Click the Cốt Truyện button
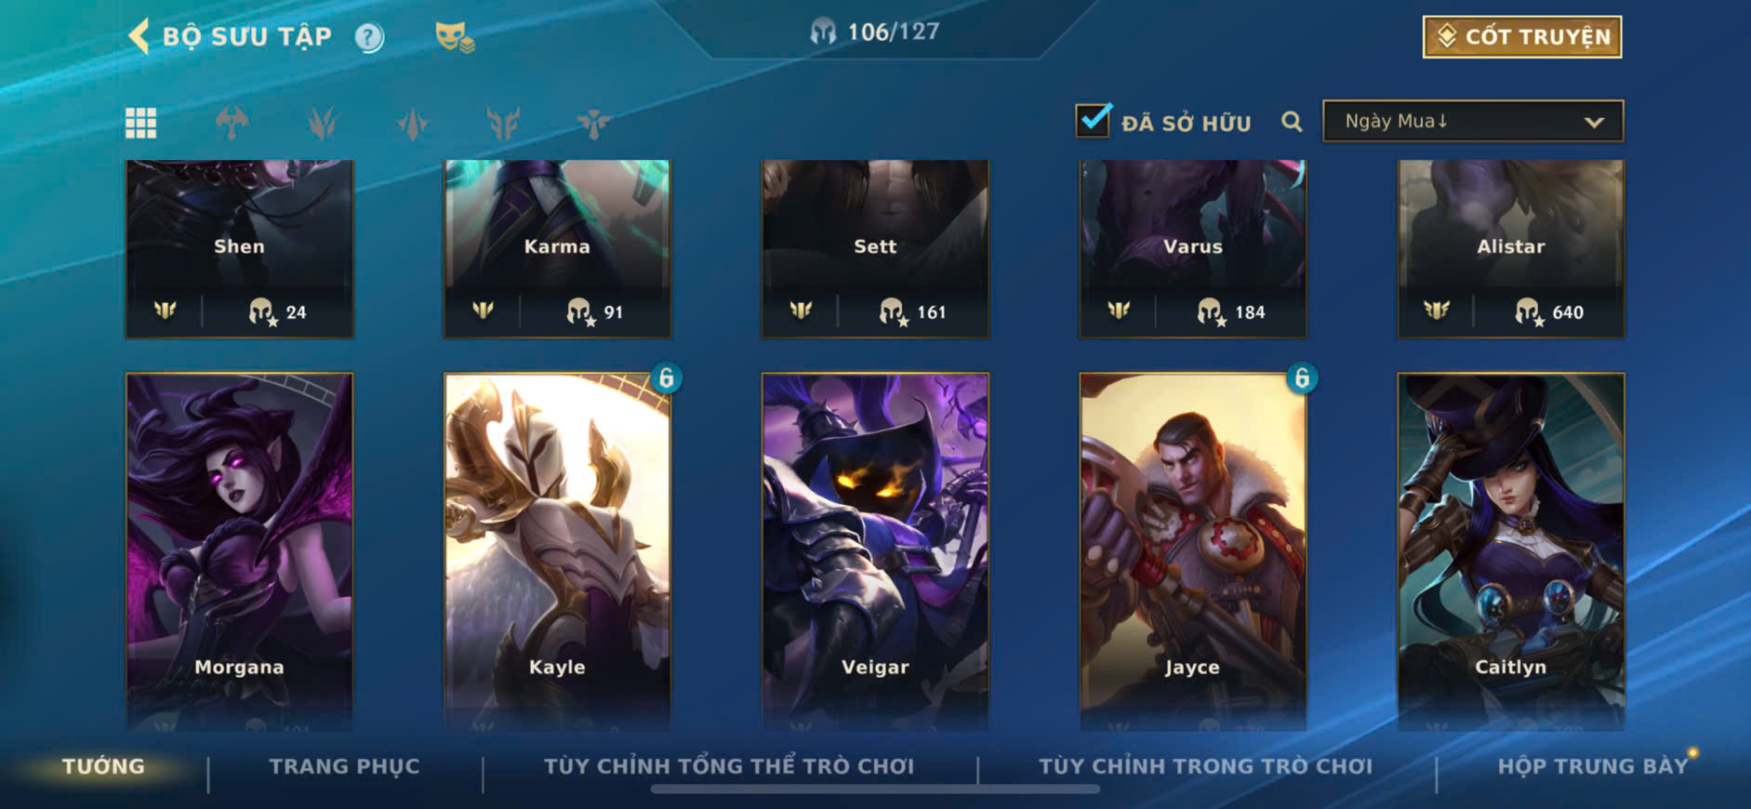This screenshot has height=809, width=1751. coord(1522,37)
